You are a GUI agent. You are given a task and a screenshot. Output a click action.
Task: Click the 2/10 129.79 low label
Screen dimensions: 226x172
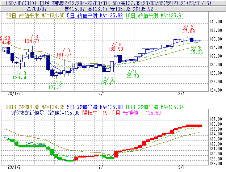click(131, 74)
